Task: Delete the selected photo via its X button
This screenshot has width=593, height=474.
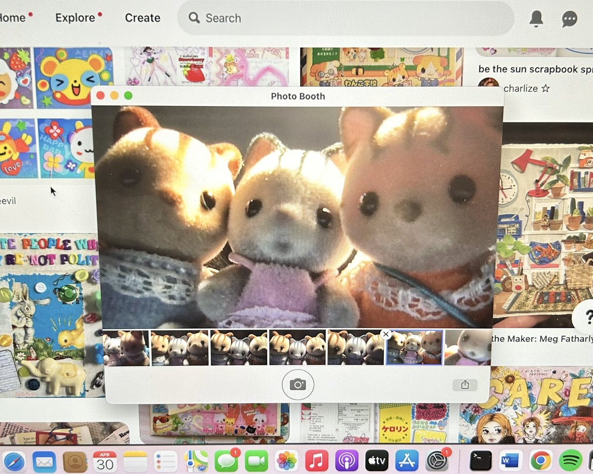Action: coord(386,334)
